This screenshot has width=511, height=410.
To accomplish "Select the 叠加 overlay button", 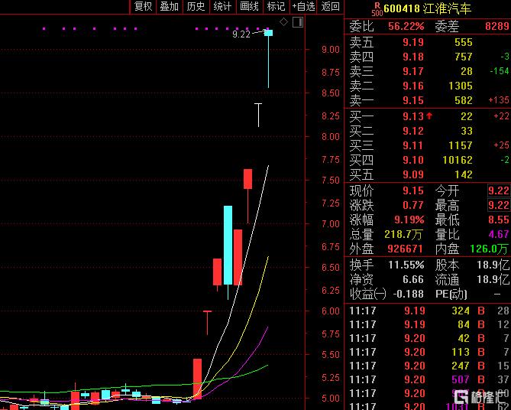I will [x=170, y=7].
